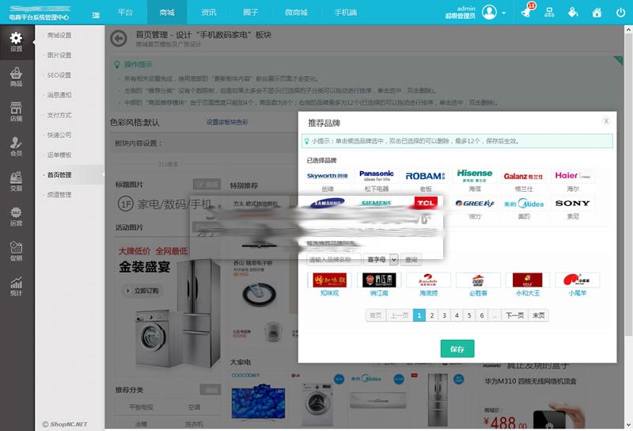Select the Skyworth 创维 selected brand
633x431 pixels.
(x=328, y=181)
